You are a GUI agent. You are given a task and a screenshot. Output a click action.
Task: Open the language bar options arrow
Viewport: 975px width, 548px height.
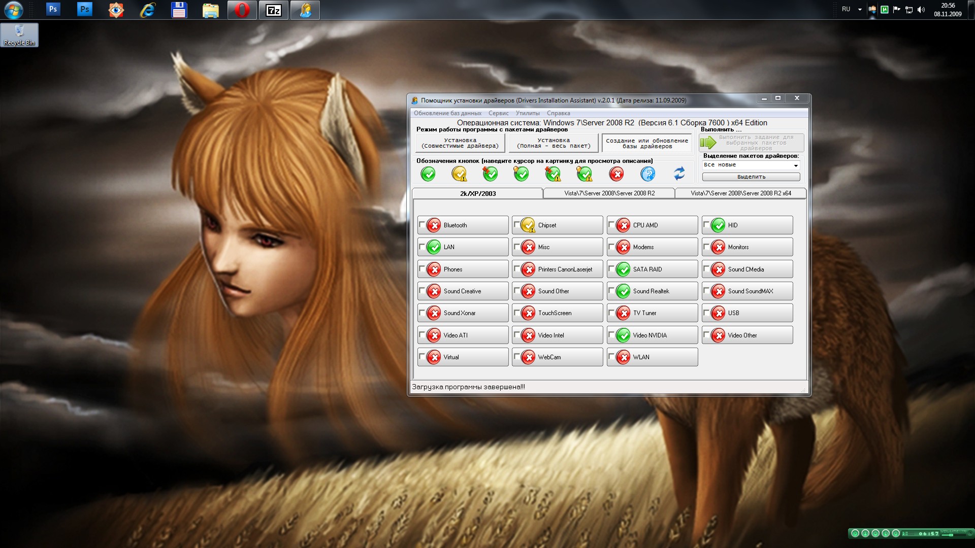(x=860, y=10)
